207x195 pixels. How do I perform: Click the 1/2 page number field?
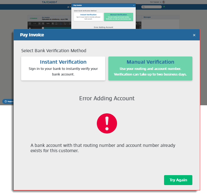(35, 24)
